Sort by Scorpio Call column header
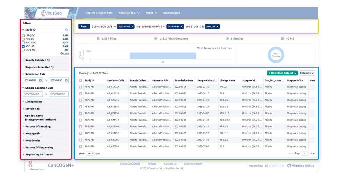Screen dimensions: 340x177 pos(249,80)
